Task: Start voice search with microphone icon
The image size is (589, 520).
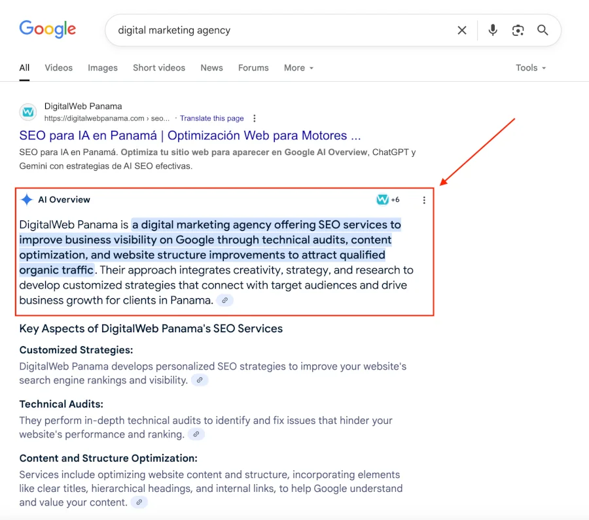Action: (x=493, y=30)
